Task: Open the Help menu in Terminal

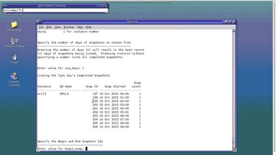Action: [x=88, y=27]
